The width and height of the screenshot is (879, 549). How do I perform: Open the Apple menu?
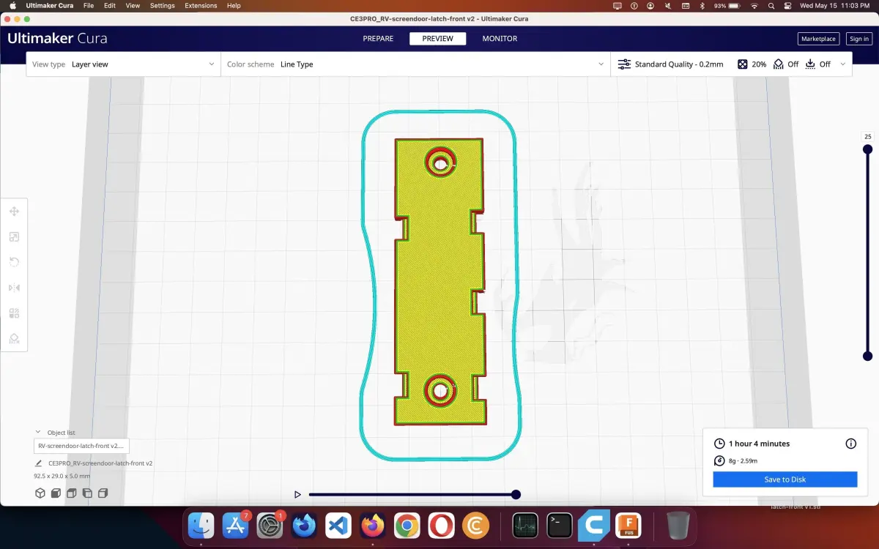12,6
